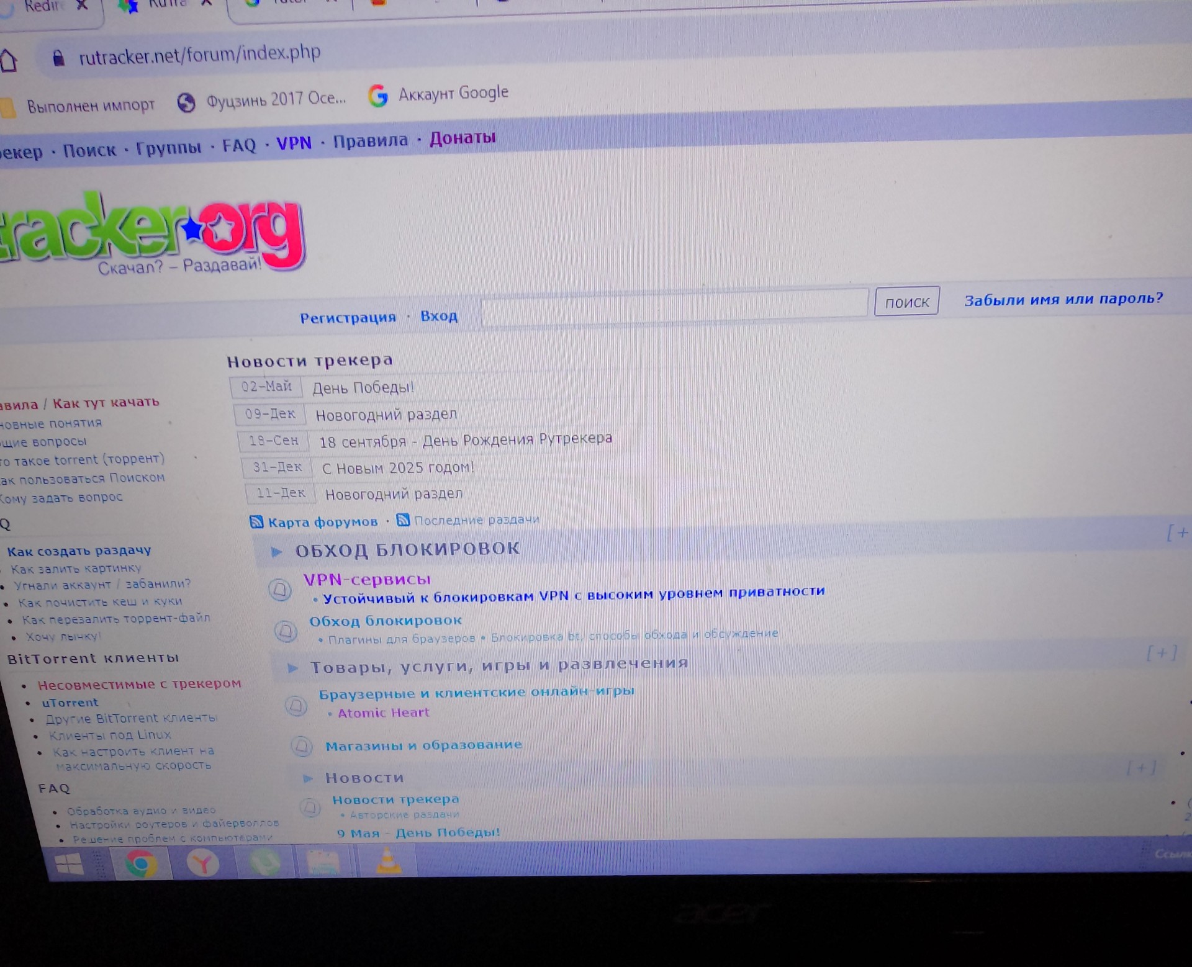This screenshot has width=1192, height=967.
Task: Click the forum icon beside 'Браузерные и клиентские онлайн-игры'
Action: pos(296,705)
